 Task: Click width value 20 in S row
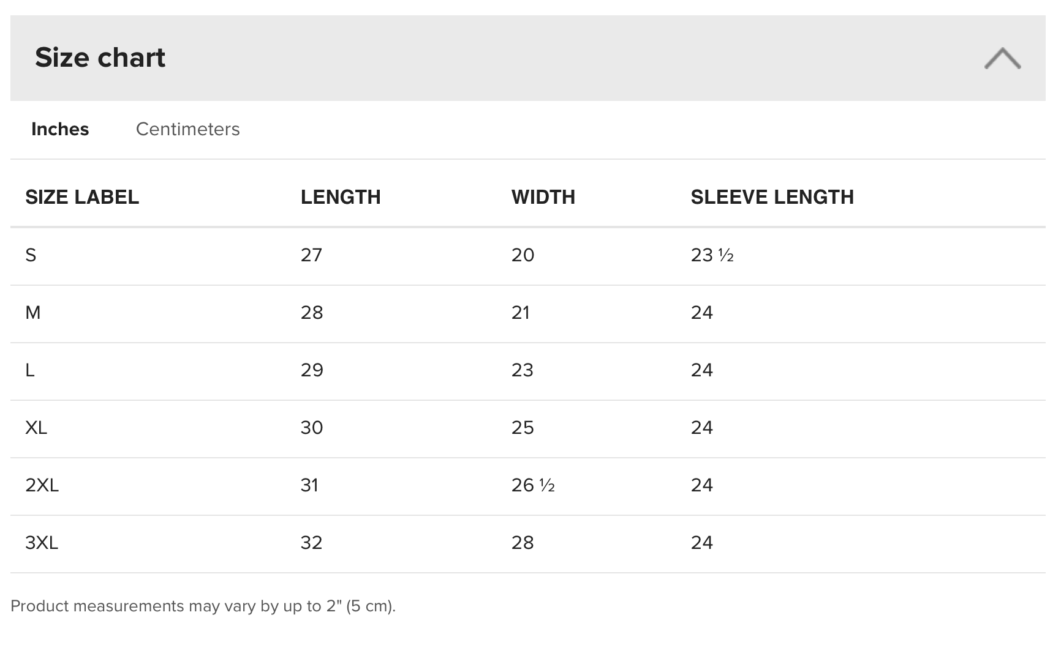(x=523, y=255)
